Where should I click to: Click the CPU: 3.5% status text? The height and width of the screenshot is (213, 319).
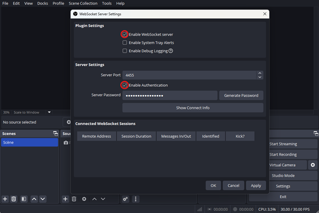[x=267, y=209]
